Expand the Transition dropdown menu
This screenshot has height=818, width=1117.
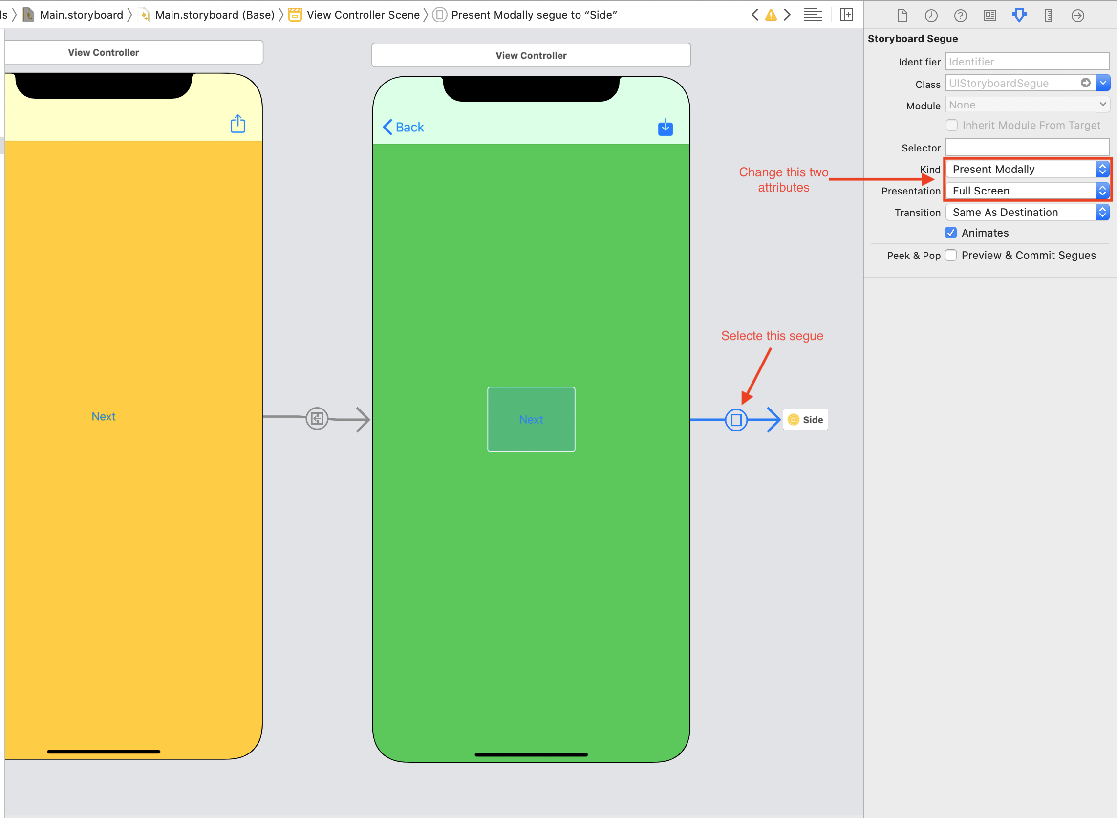(1102, 212)
